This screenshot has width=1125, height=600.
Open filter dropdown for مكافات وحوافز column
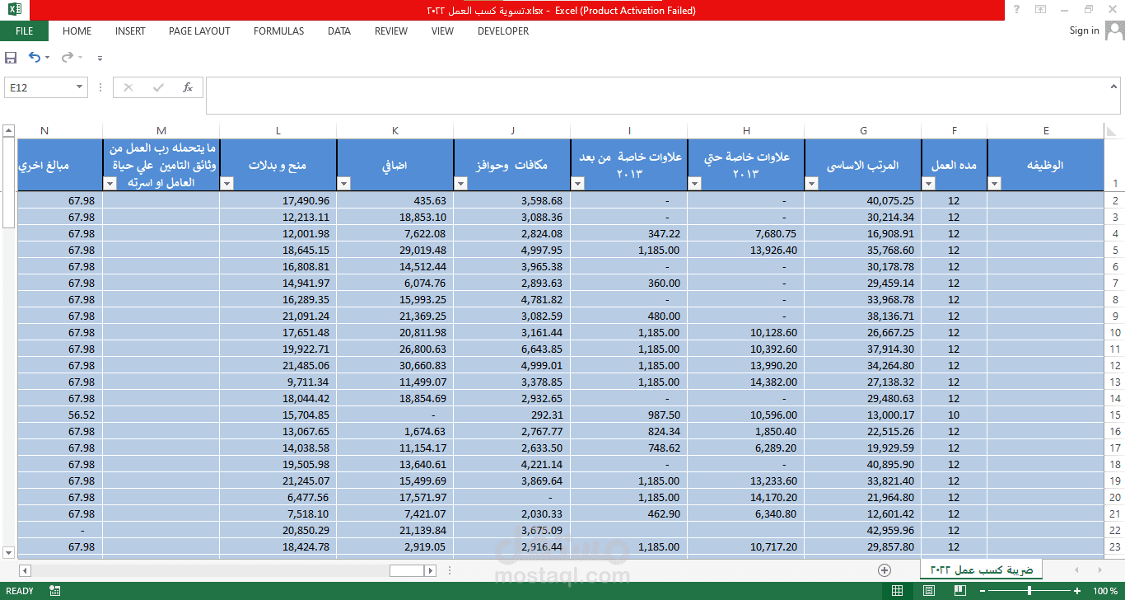click(461, 184)
